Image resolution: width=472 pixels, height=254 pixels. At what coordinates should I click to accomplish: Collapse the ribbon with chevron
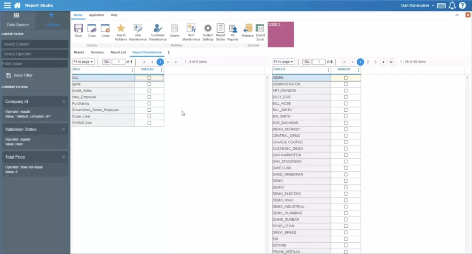click(457, 15)
